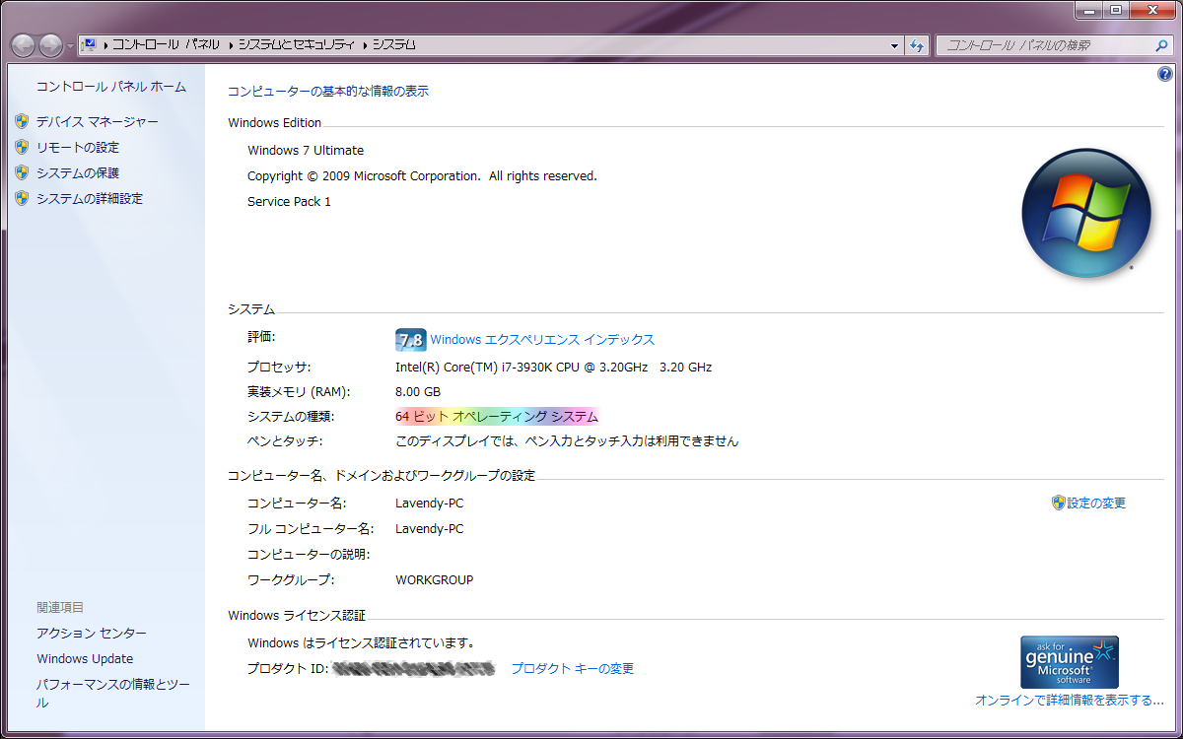
Task: Click the highlighted 64 ビット オペレーティング システム text
Action: [497, 417]
